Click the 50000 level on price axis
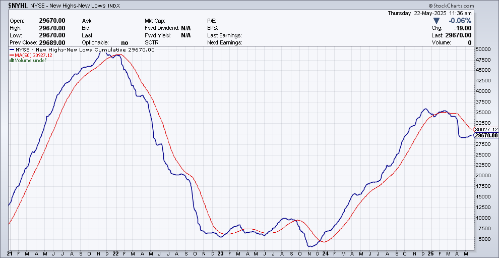The width and height of the screenshot is (499, 258). (483, 49)
